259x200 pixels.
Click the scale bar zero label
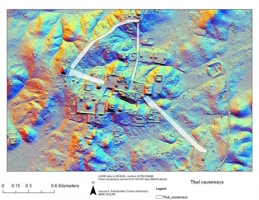pyautogui.click(x=3, y=186)
